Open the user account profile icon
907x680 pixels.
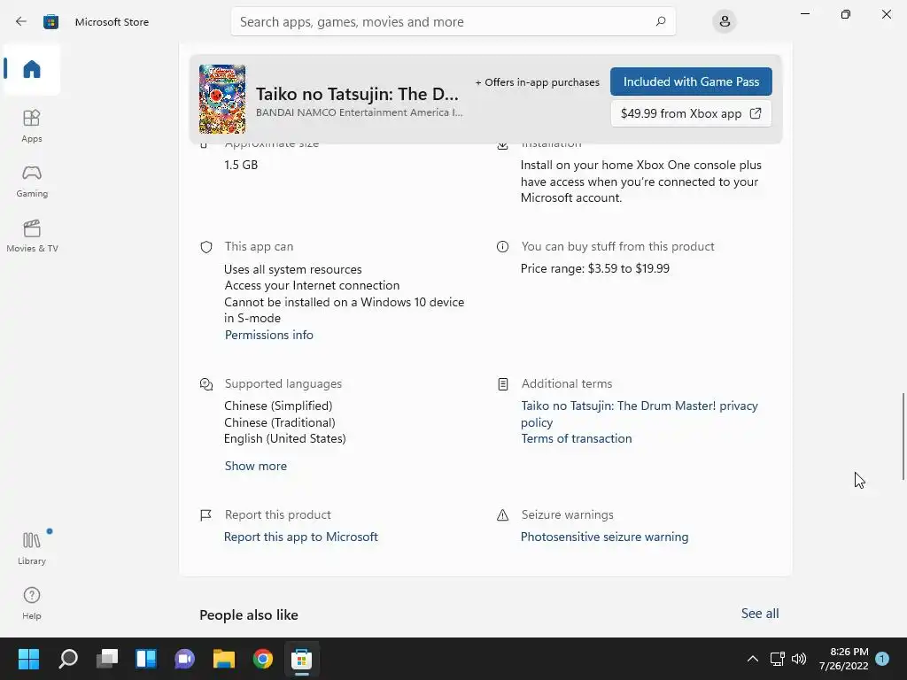(725, 21)
